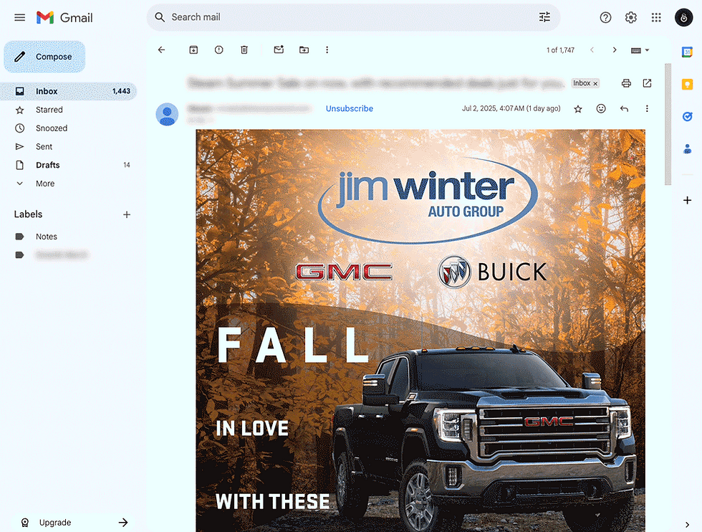Go to the older email arrow

tap(615, 49)
